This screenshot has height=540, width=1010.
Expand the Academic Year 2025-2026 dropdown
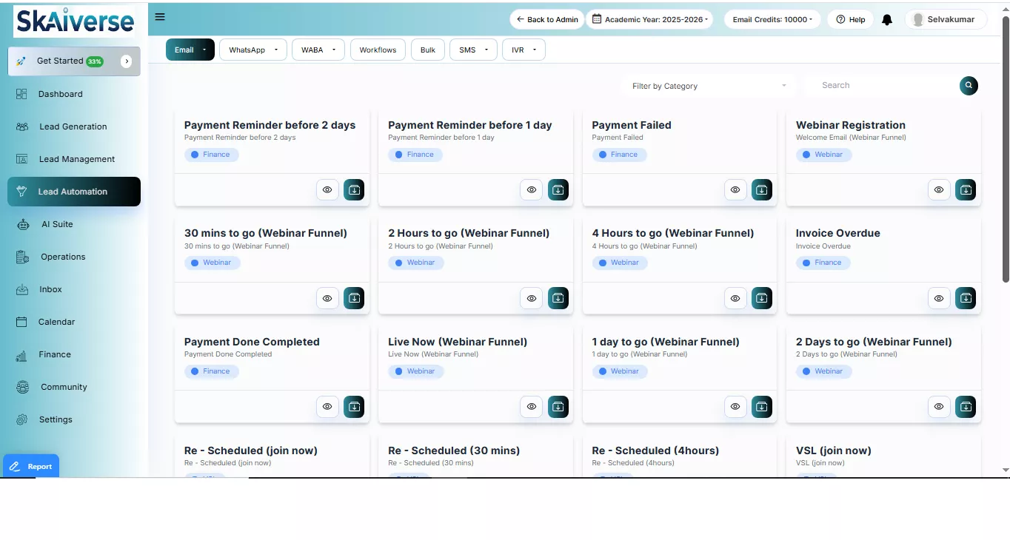(x=649, y=20)
